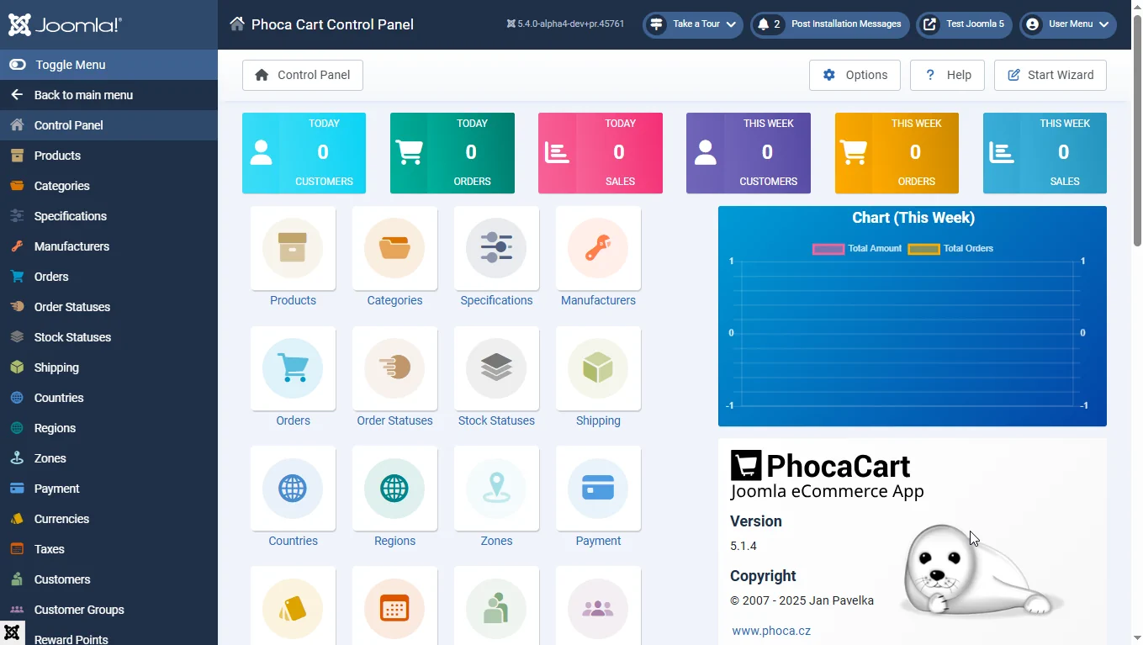
Task: Expand the Take a Tour dropdown
Action: (693, 24)
